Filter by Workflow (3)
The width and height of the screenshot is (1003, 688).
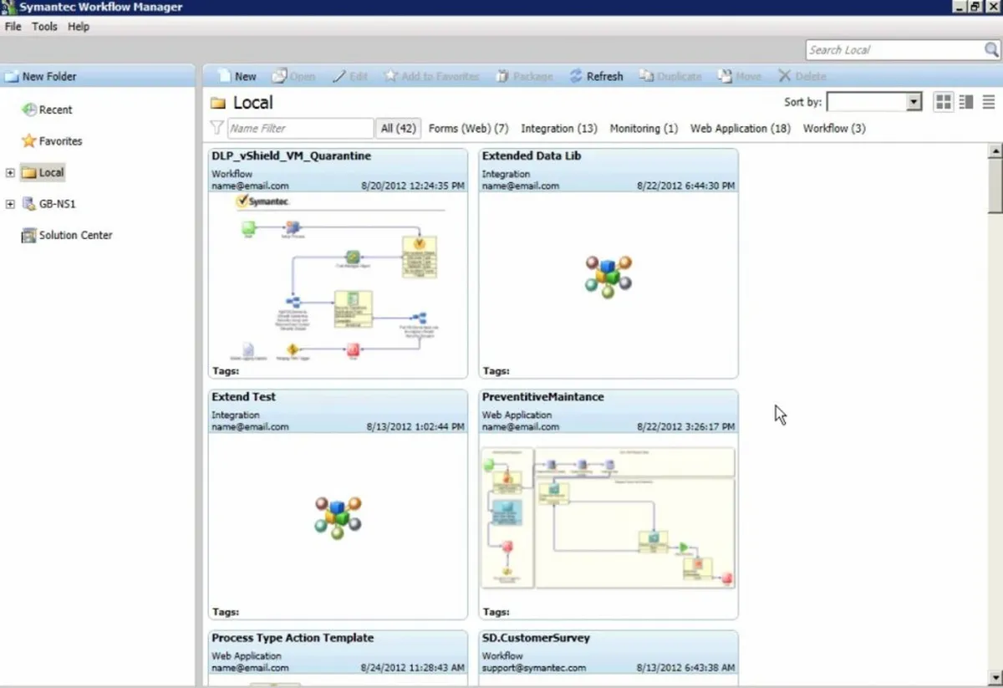coord(834,129)
